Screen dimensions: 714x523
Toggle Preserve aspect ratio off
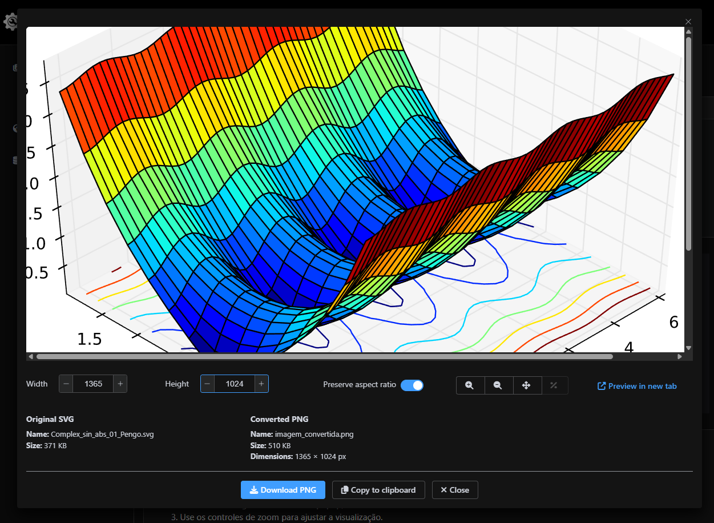tap(412, 385)
